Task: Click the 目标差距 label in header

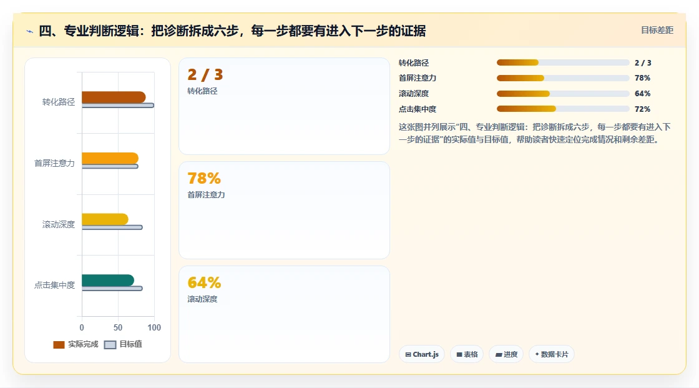Action: [x=657, y=30]
